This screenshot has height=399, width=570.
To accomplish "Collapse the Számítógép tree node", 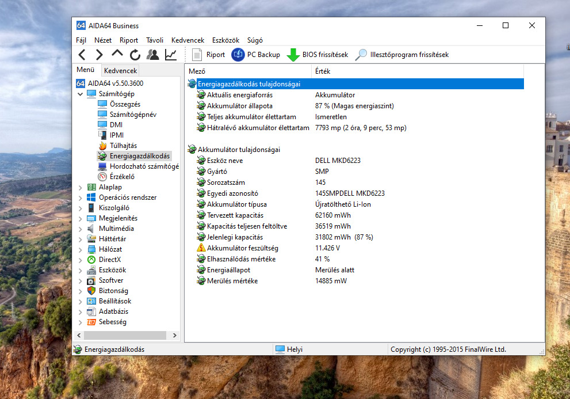I will point(81,94).
